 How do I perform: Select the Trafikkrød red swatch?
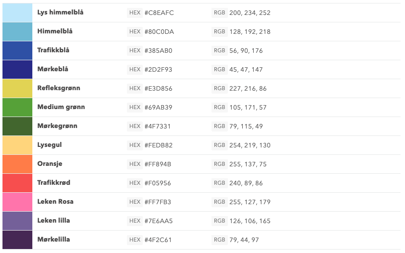pos(17,183)
